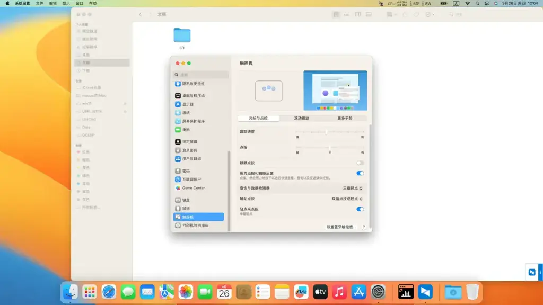The width and height of the screenshot is (543, 305).
Task: Click the trackpad gesture preview video thumbnail
Action: point(335,91)
